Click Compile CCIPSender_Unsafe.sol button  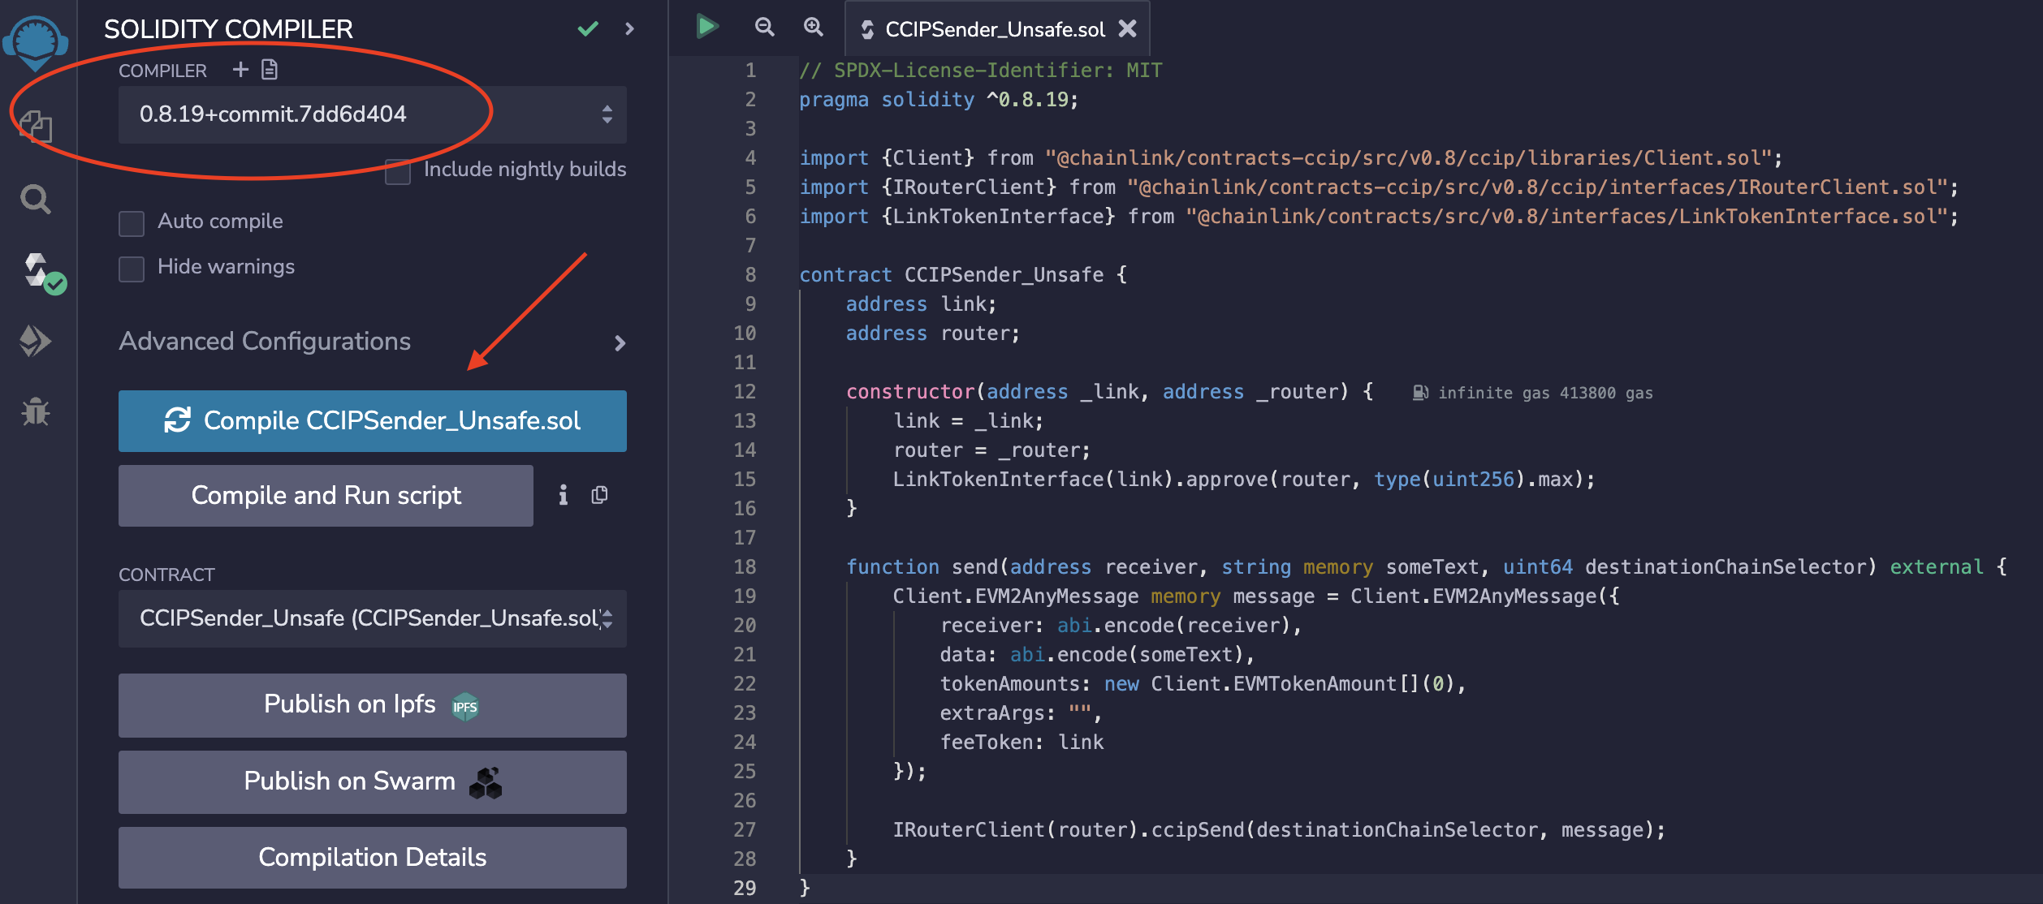(372, 420)
